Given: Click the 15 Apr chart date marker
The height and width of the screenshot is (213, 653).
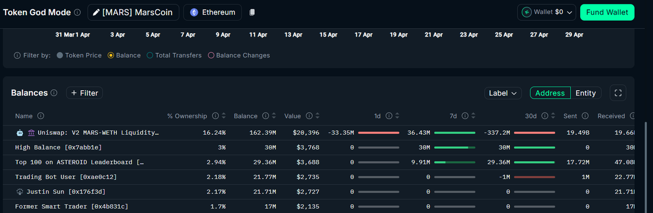Looking at the screenshot, I should click(x=329, y=35).
